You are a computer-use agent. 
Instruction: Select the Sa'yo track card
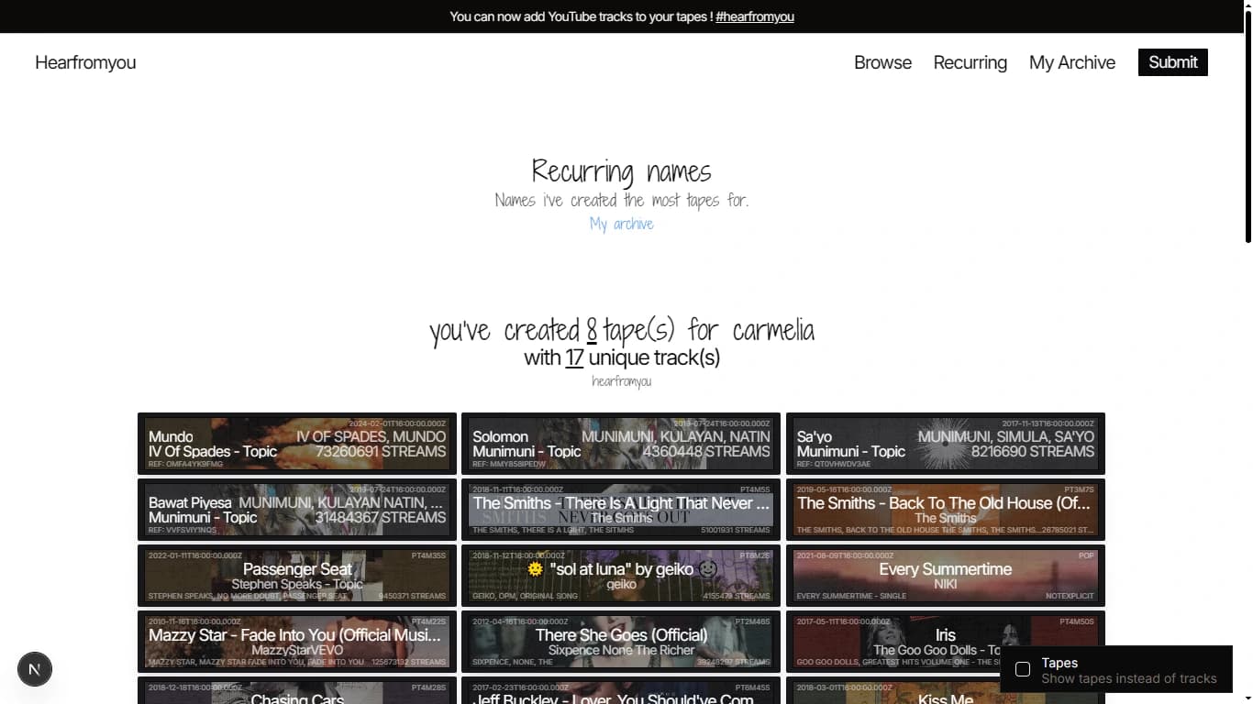(946, 444)
